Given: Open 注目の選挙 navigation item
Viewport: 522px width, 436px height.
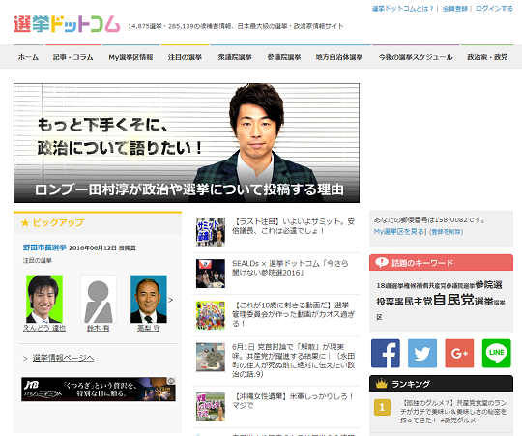Looking at the screenshot, I should coord(185,57).
